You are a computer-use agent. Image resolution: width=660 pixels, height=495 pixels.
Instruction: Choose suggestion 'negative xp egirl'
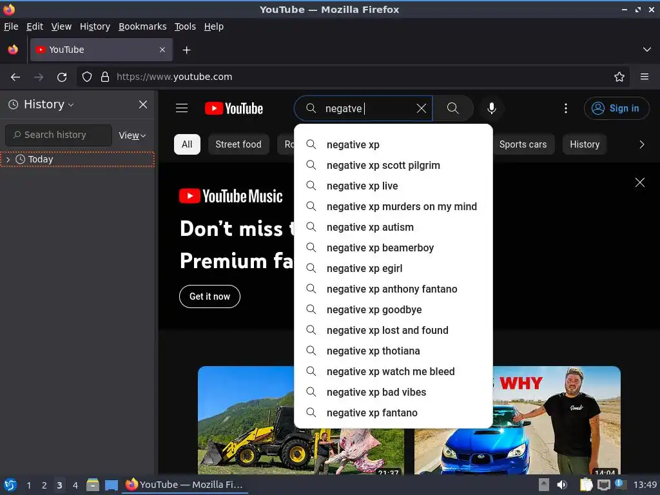[393, 269]
